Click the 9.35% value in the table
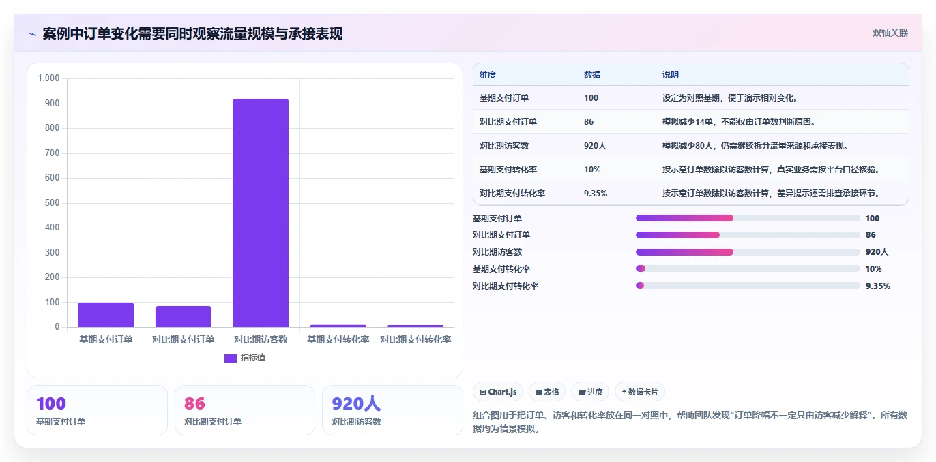The height and width of the screenshot is (462, 936). [x=596, y=194]
